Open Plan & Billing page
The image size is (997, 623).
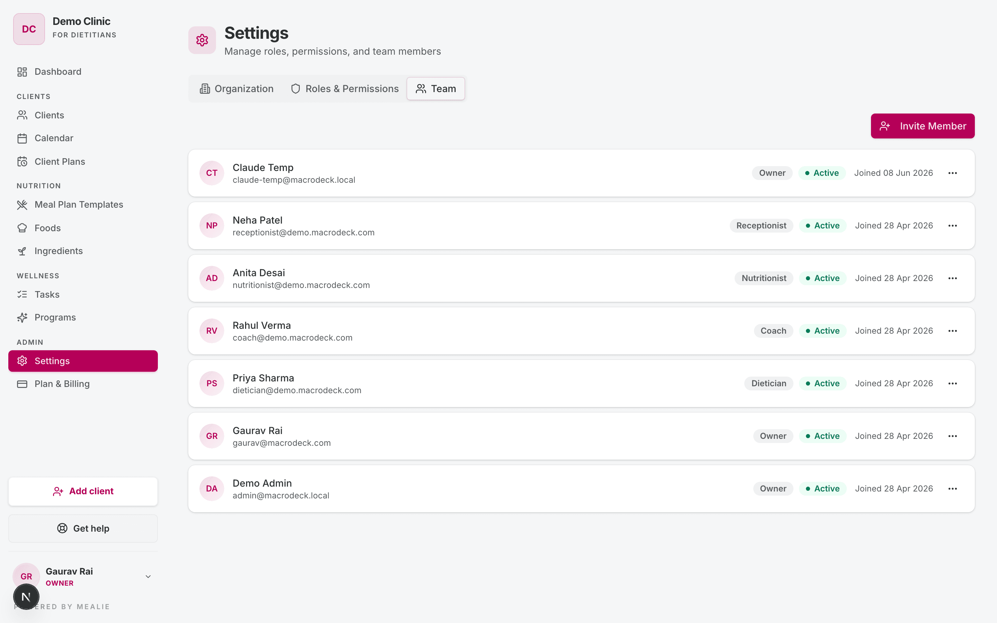coord(83,384)
